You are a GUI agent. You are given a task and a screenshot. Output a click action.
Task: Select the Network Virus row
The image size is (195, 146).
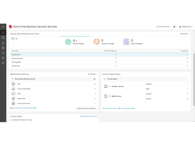click(x=100, y=66)
